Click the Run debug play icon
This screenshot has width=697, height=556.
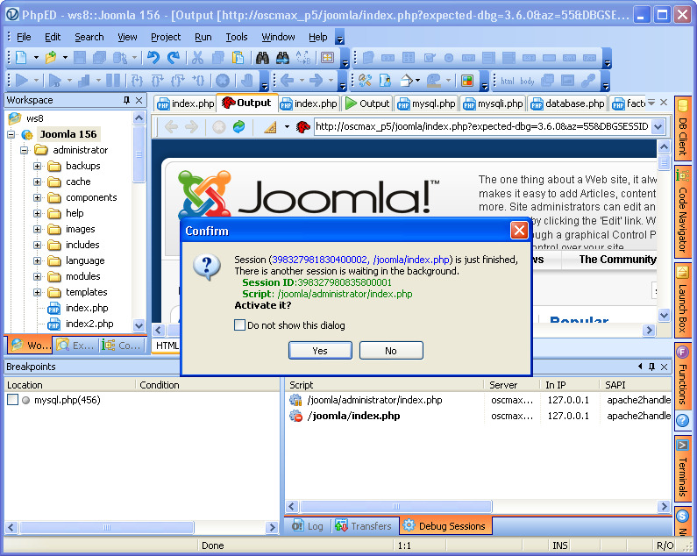click(x=21, y=81)
